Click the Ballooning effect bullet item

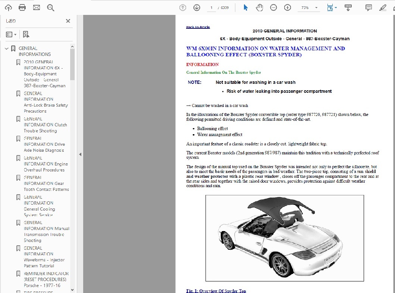tap(212, 128)
